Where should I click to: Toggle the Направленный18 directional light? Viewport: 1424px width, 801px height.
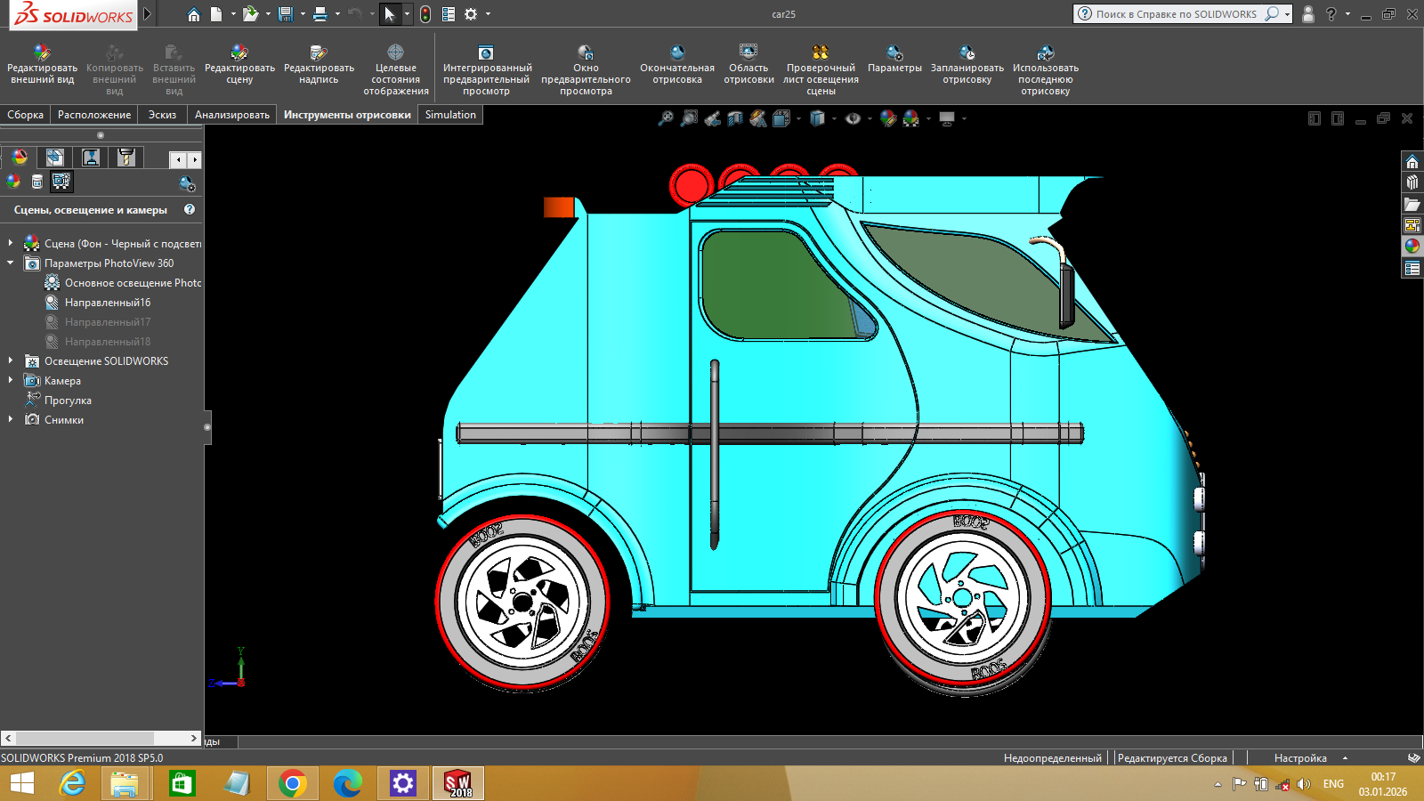point(107,342)
